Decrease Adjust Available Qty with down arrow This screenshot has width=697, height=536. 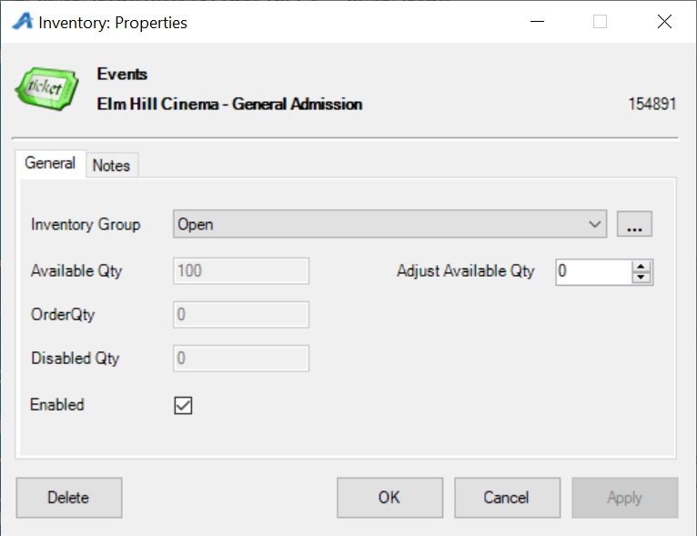click(x=641, y=278)
